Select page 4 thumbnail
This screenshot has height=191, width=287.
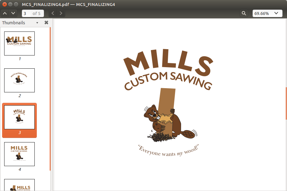coord(19,154)
